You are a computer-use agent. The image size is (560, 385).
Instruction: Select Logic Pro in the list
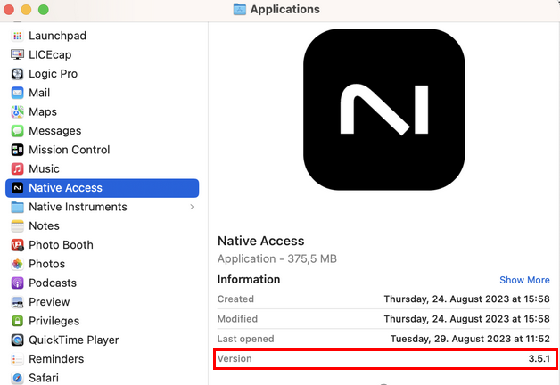pyautogui.click(x=103, y=74)
